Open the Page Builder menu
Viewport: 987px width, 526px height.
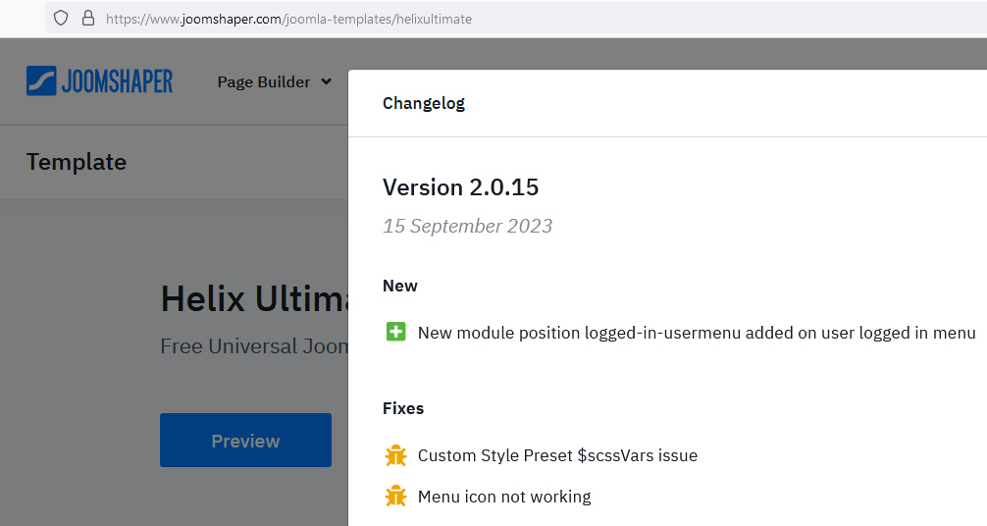coord(263,82)
